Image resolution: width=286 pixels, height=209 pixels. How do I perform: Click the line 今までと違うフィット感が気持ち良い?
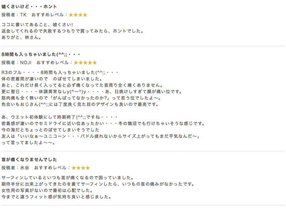[x=57, y=197]
